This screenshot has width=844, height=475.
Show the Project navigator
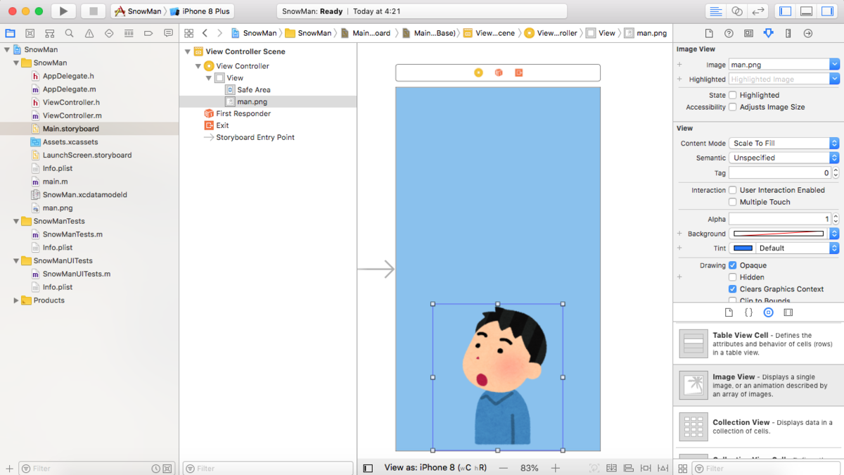pos(10,33)
